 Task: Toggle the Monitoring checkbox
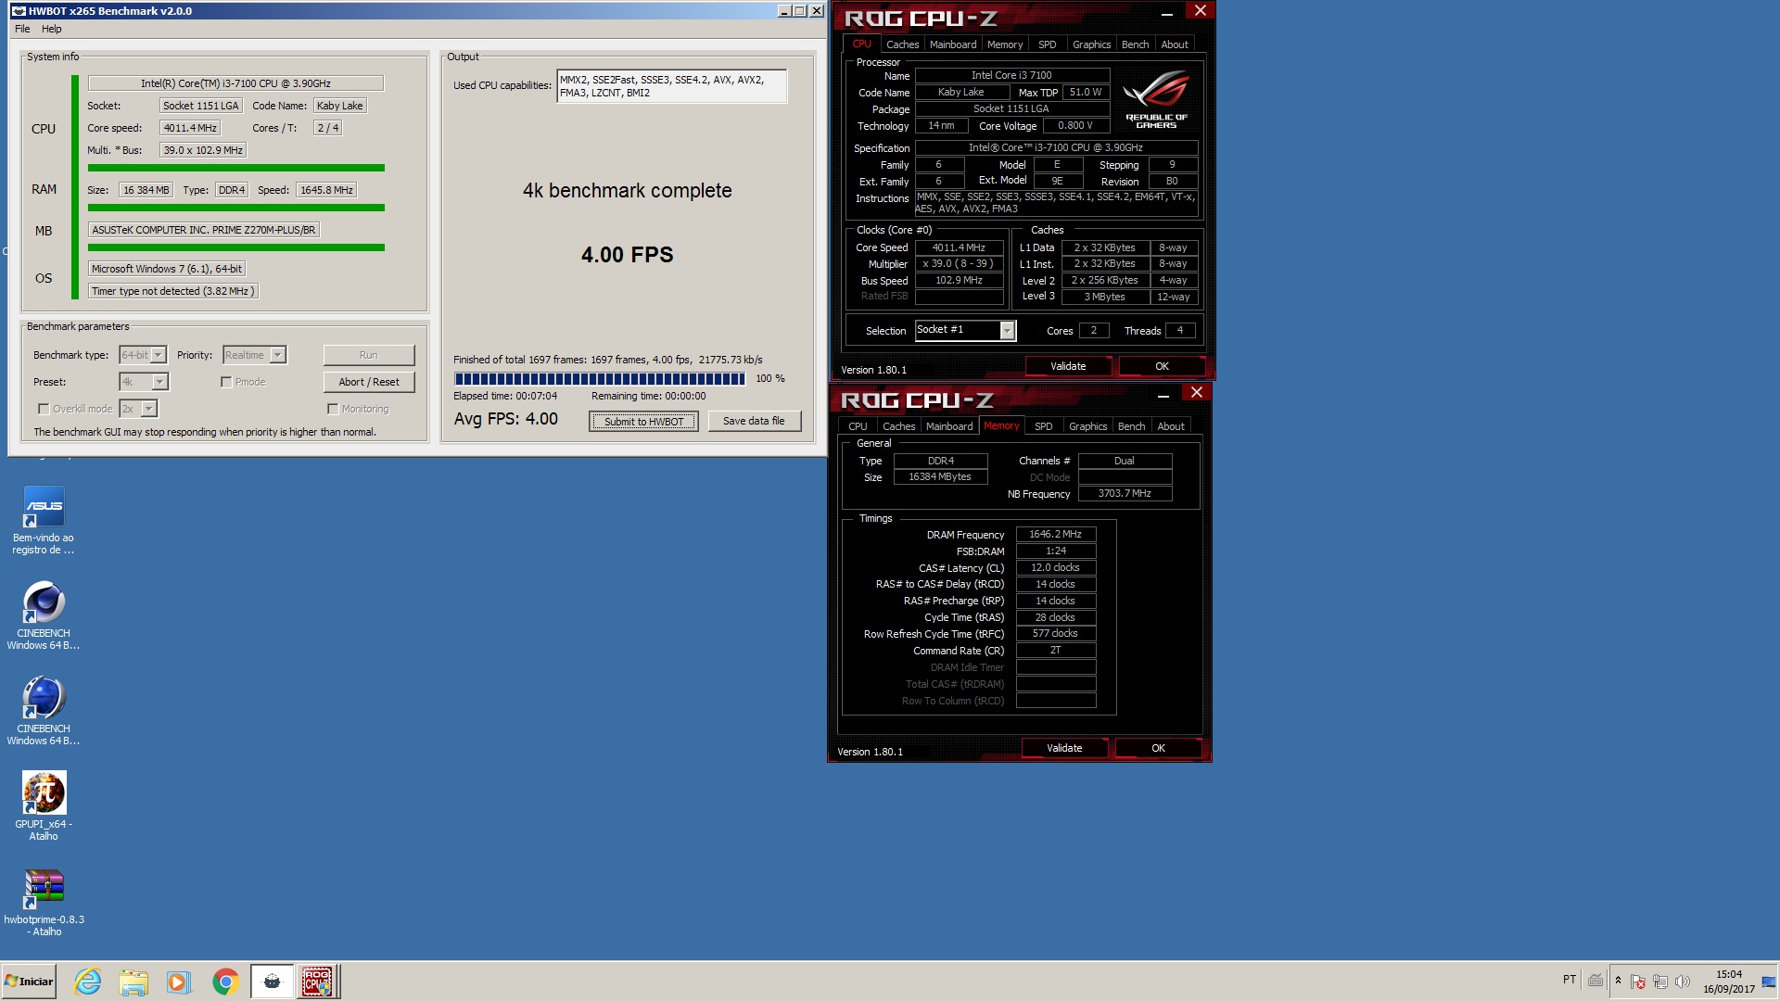[332, 409]
